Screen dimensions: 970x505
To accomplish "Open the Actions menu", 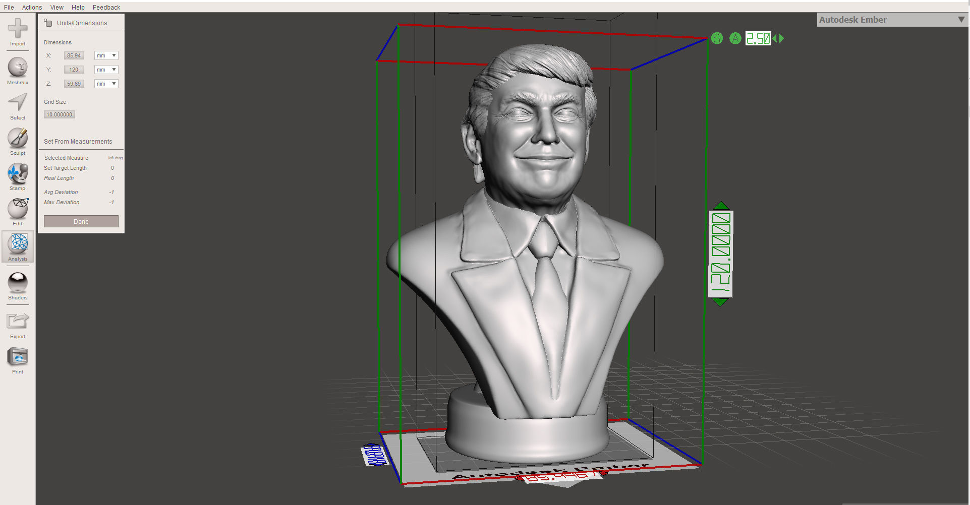I will [x=32, y=7].
